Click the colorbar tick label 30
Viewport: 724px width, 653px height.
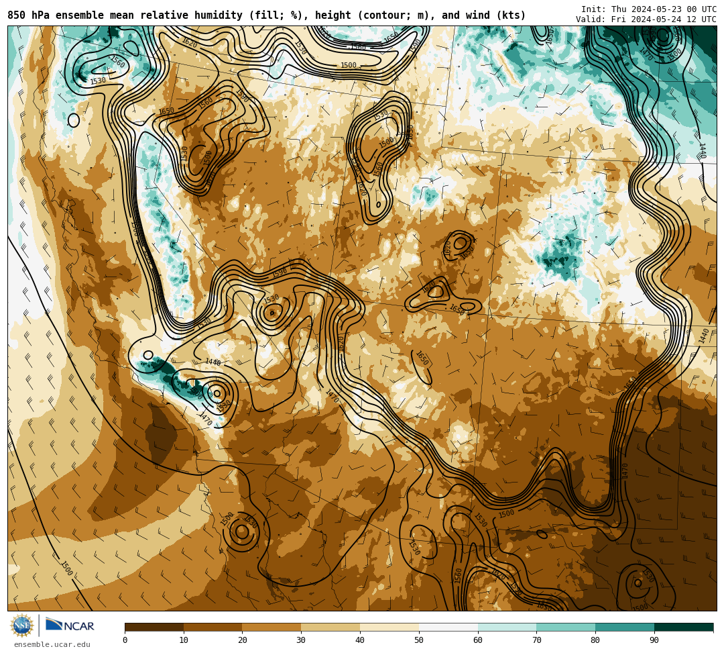point(301,640)
